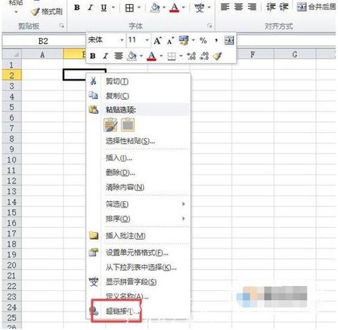Click mini toolbar Increase Decimal icon

[x=191, y=56]
